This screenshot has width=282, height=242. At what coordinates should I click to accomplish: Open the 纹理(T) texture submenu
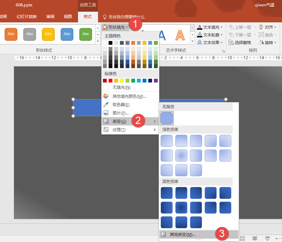[130, 130]
